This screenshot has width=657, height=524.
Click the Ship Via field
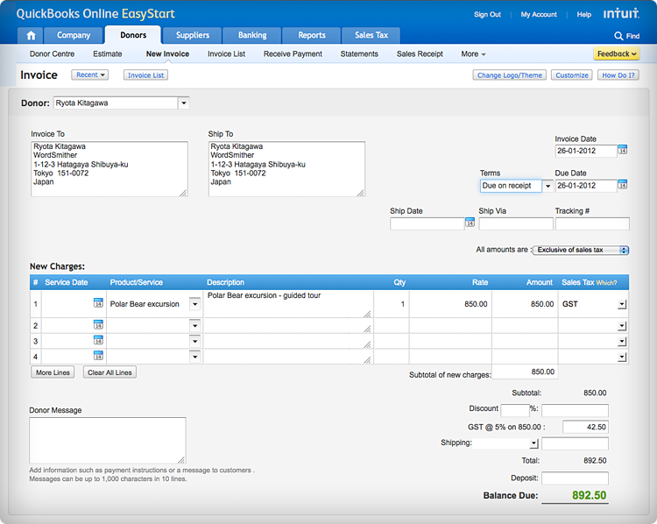(516, 223)
